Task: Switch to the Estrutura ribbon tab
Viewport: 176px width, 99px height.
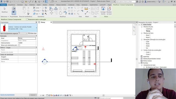Action: click(x=20, y=5)
